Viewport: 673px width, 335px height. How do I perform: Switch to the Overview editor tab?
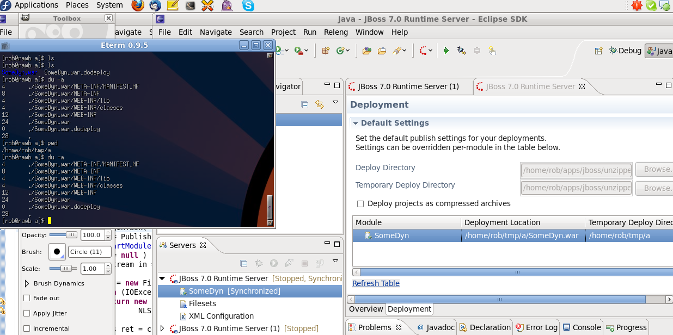click(x=366, y=309)
